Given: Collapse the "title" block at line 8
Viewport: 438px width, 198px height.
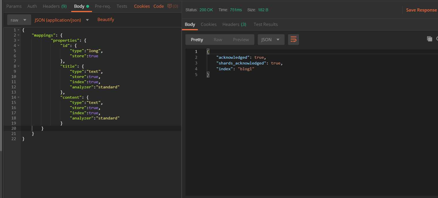Looking at the screenshot, I should coord(18,66).
